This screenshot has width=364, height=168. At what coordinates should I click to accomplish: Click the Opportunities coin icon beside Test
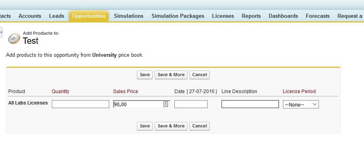[14, 38]
